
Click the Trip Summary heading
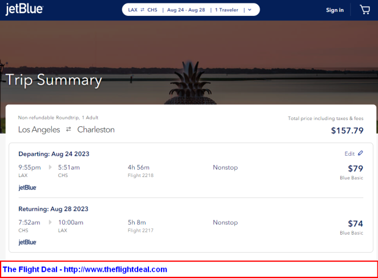[x=54, y=80]
